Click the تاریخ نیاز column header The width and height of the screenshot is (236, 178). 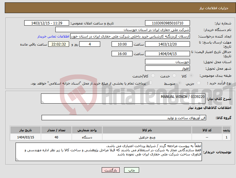pos(26,130)
